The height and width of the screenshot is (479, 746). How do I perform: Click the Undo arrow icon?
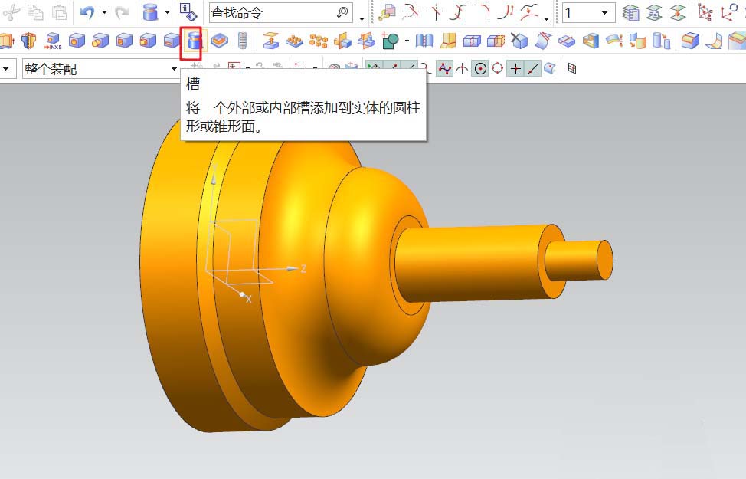point(85,13)
